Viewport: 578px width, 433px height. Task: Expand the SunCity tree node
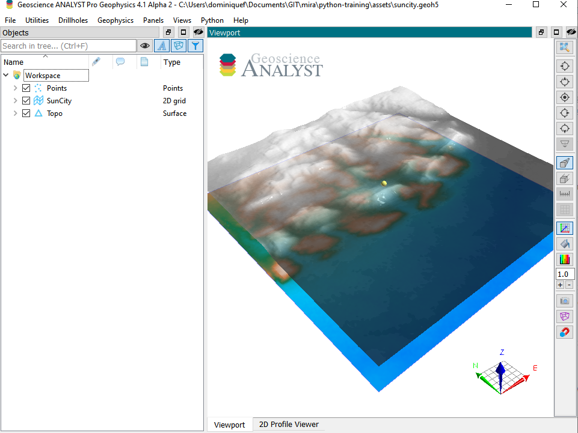tap(15, 100)
